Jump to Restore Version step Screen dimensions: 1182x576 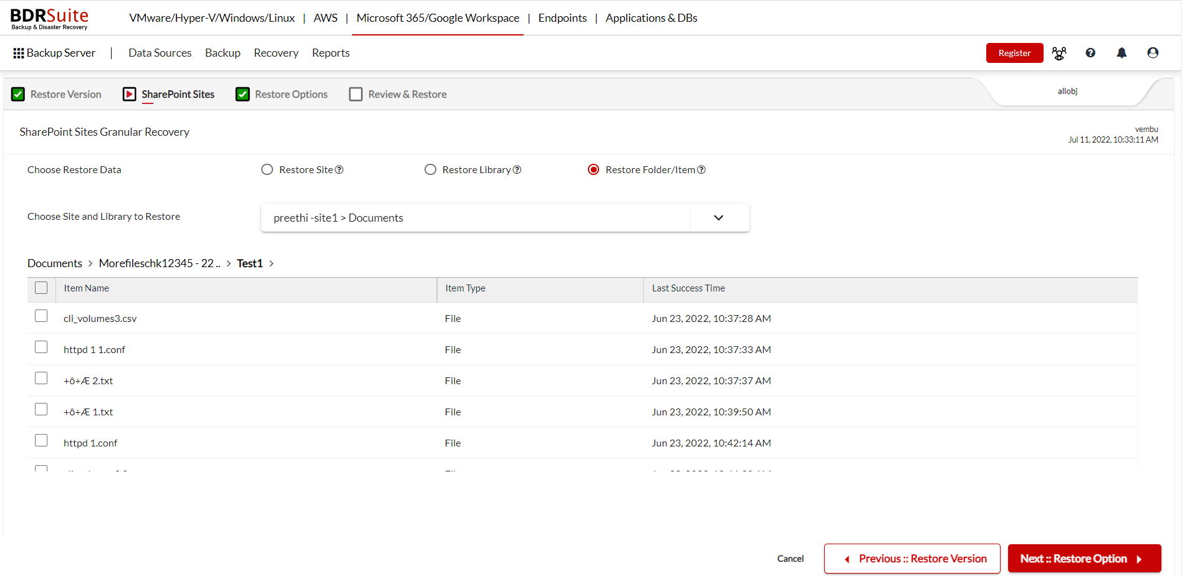pos(65,94)
